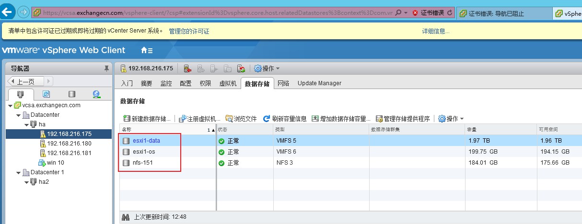The height and width of the screenshot is (224, 582).
Task: Click the home menu icon beside vSphere Web Client
Action: click(x=147, y=50)
